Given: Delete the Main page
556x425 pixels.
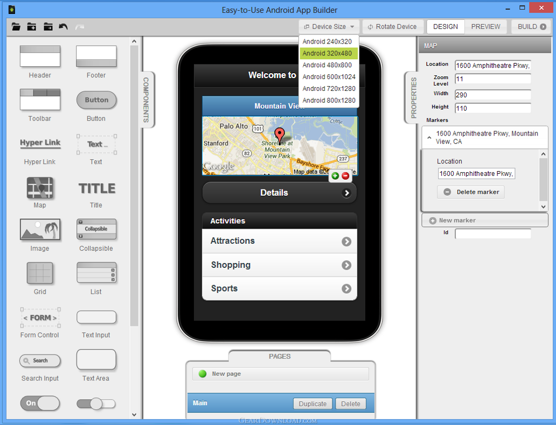Looking at the screenshot, I should pos(350,403).
